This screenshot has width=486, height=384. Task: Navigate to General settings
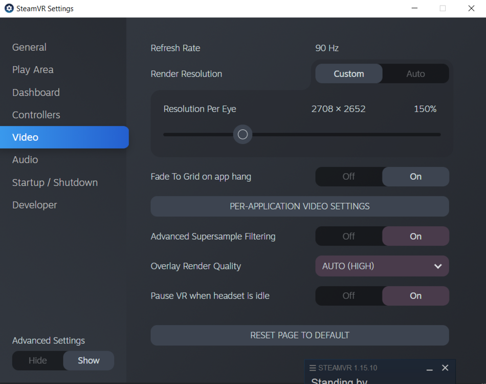coord(29,47)
